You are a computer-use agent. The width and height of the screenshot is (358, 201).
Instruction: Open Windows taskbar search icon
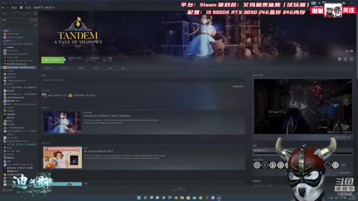coord(145,198)
